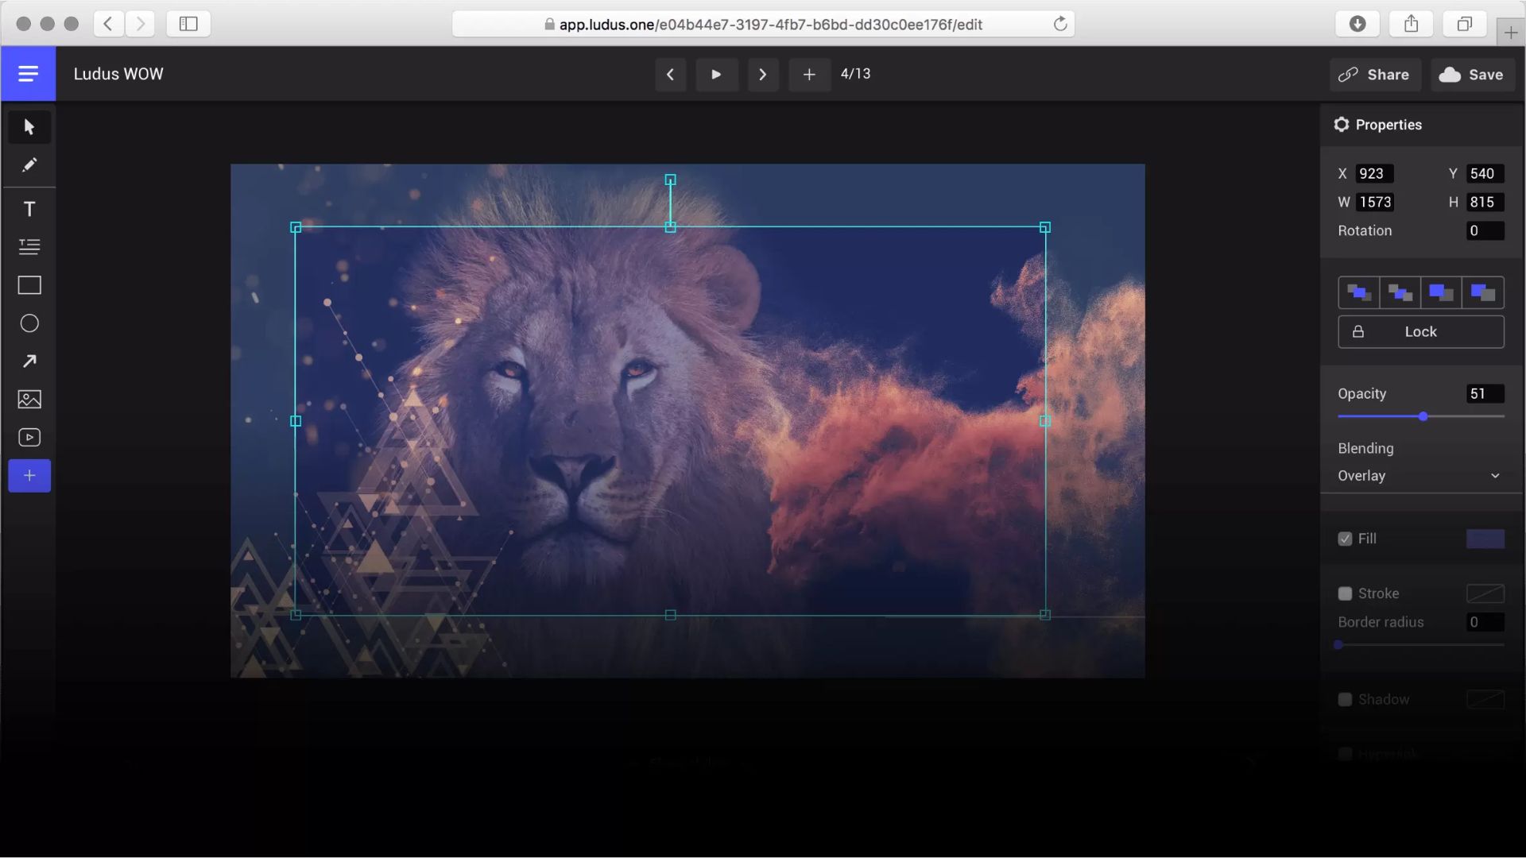Go to previous slide
The height and width of the screenshot is (858, 1526).
670,74
